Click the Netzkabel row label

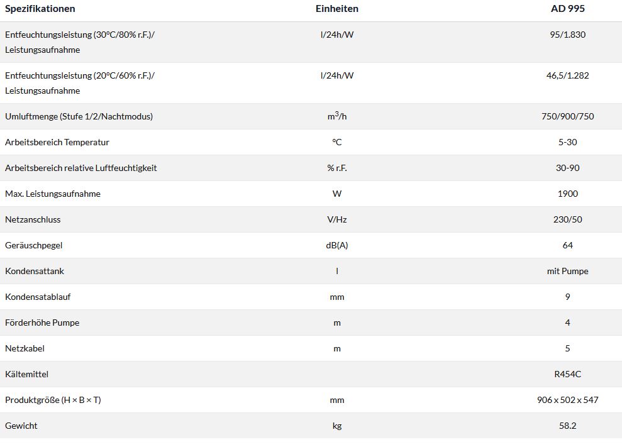click(x=25, y=348)
